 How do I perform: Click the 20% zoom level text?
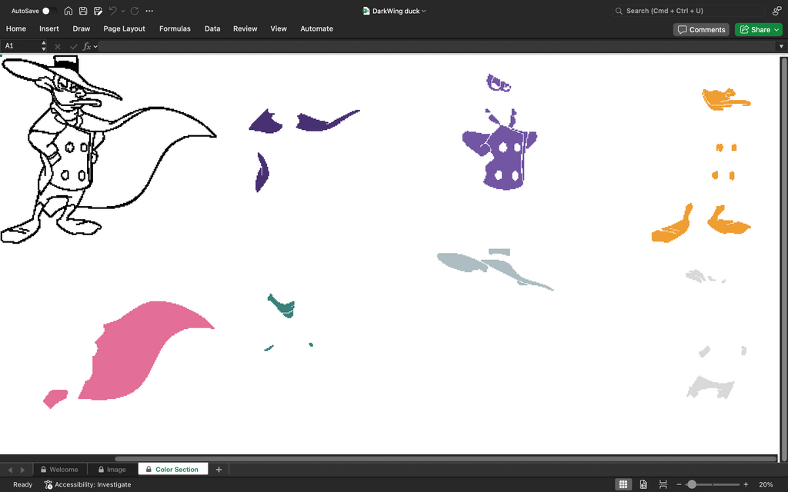pos(766,484)
